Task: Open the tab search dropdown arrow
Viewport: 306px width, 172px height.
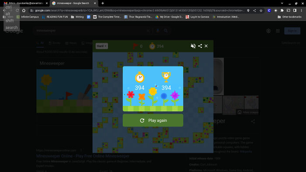Action: point(282,3)
